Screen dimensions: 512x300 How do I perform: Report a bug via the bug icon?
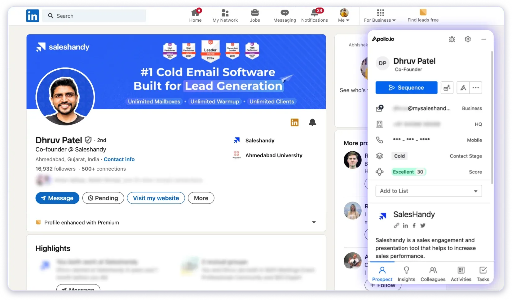click(452, 39)
